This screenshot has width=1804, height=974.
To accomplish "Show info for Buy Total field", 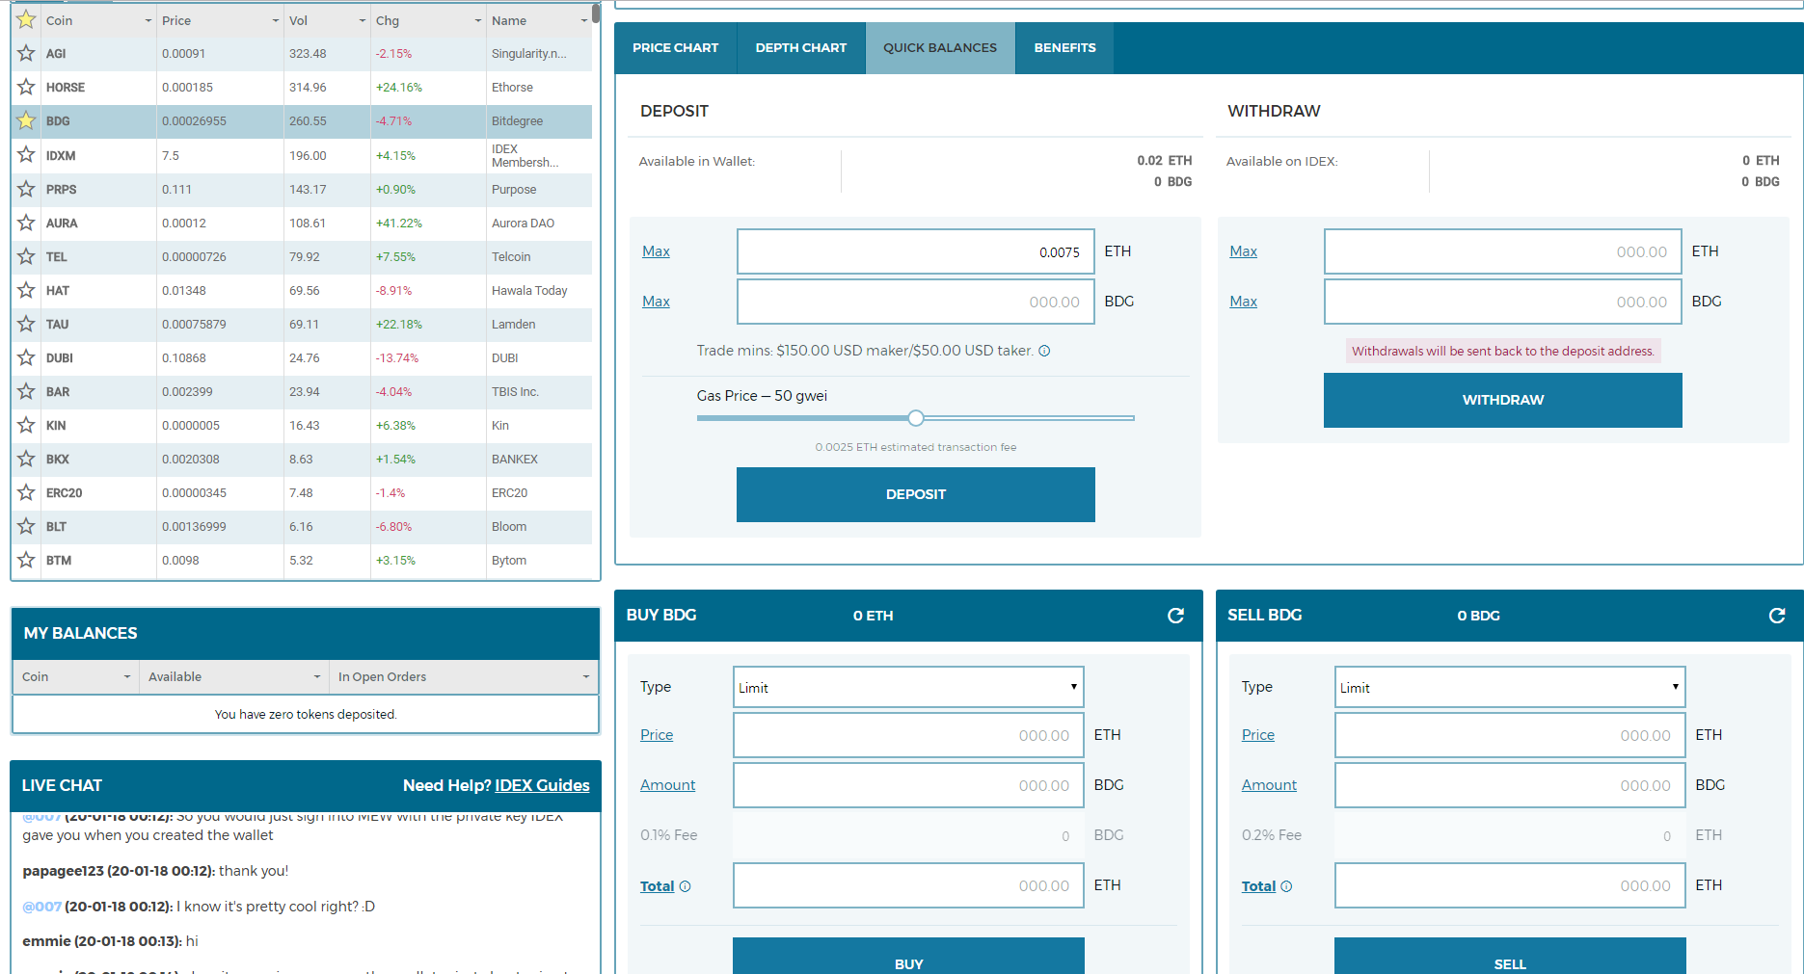I will (686, 886).
